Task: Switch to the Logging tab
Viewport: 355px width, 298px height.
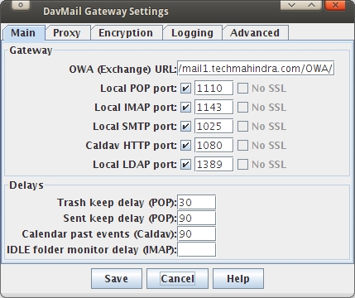Action: click(192, 33)
